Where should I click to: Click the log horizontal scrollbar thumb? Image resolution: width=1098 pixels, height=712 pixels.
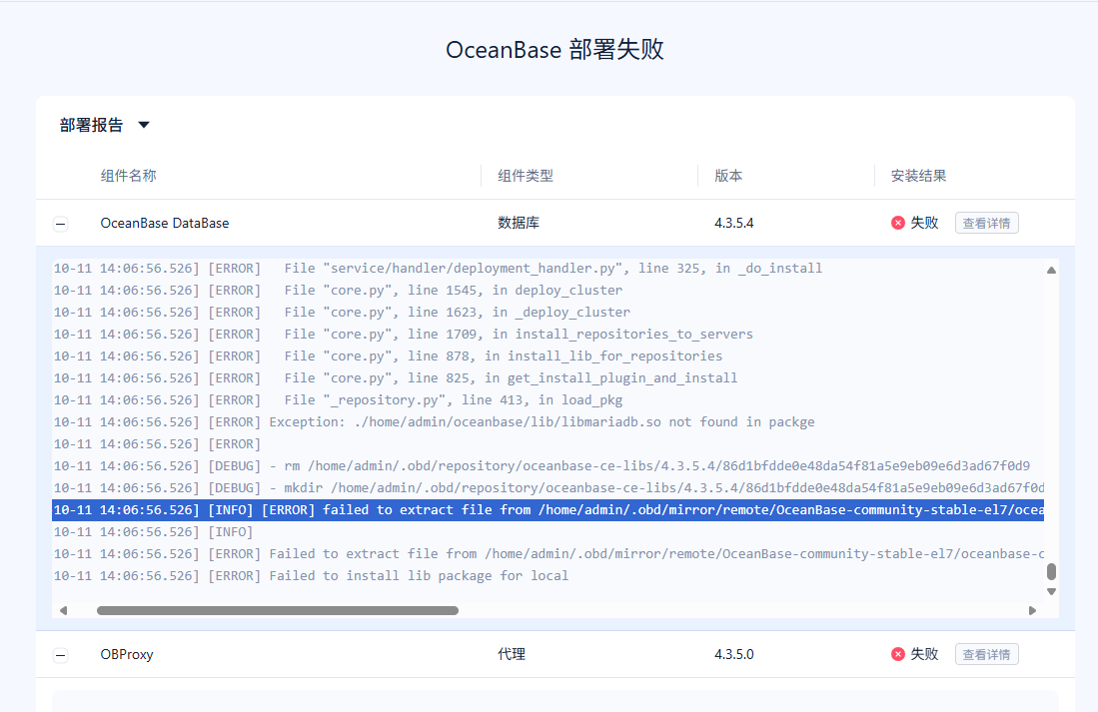pos(277,610)
